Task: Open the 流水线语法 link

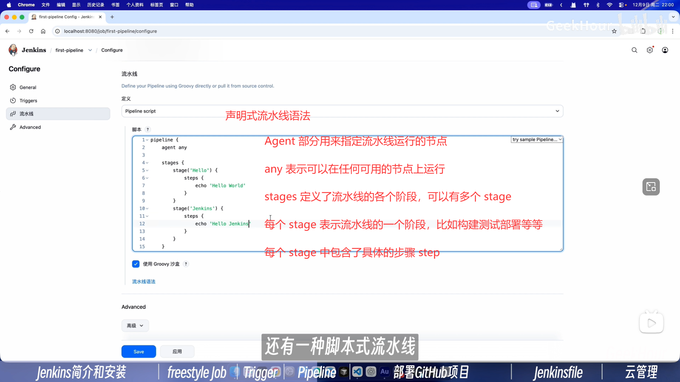Action: click(x=143, y=282)
